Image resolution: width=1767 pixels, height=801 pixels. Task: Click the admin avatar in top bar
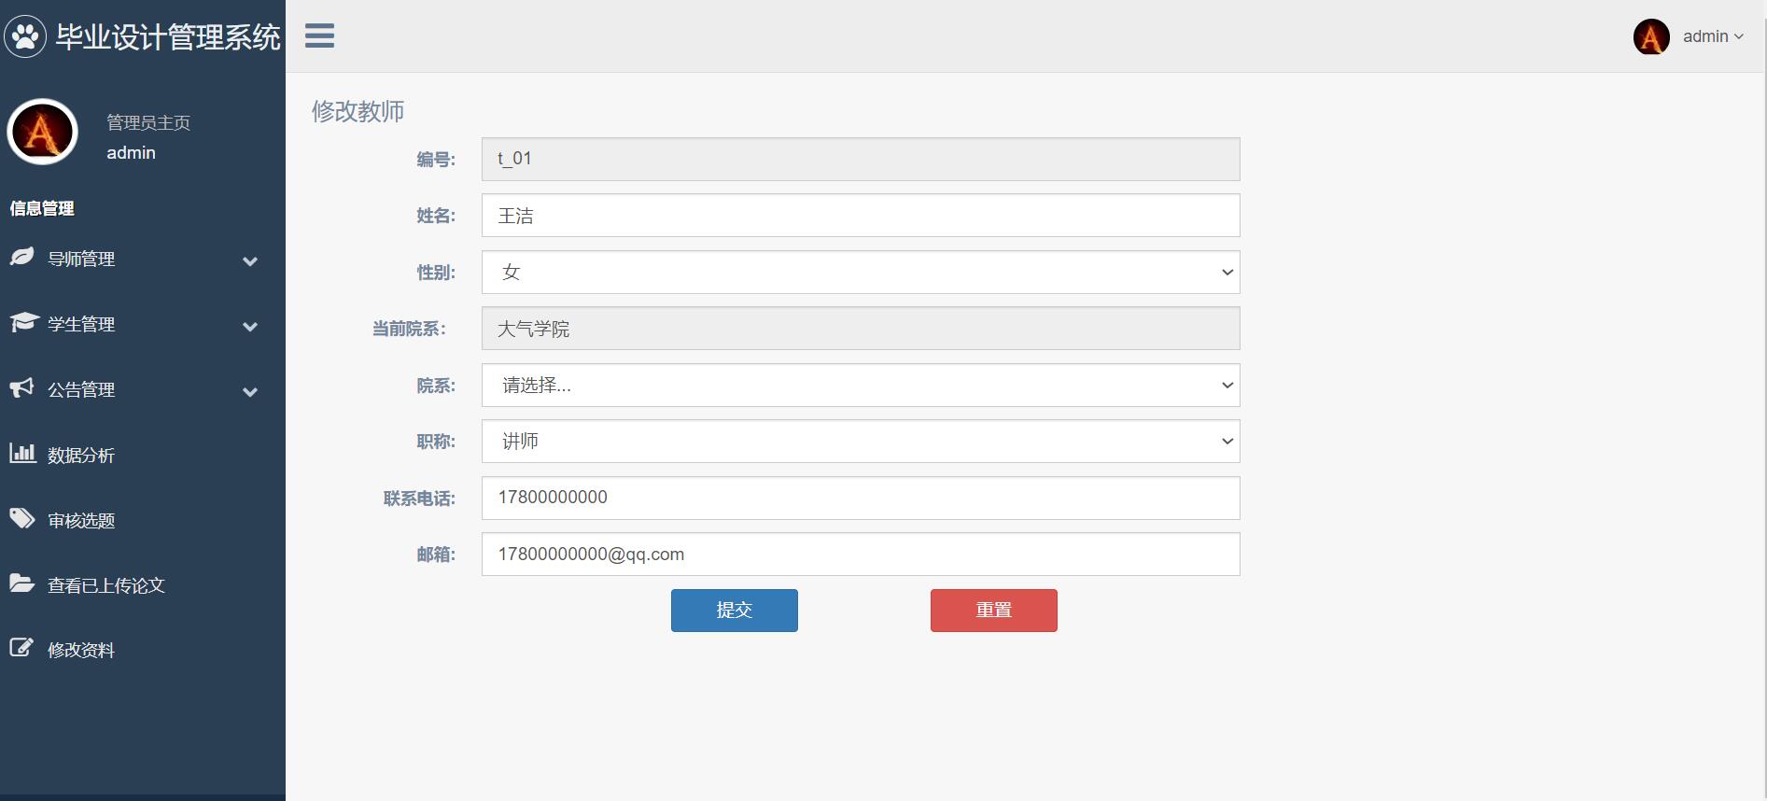[1651, 36]
